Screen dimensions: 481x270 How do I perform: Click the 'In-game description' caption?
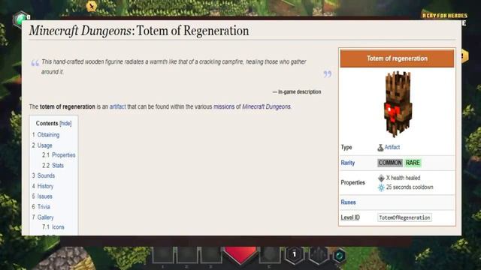click(299, 91)
